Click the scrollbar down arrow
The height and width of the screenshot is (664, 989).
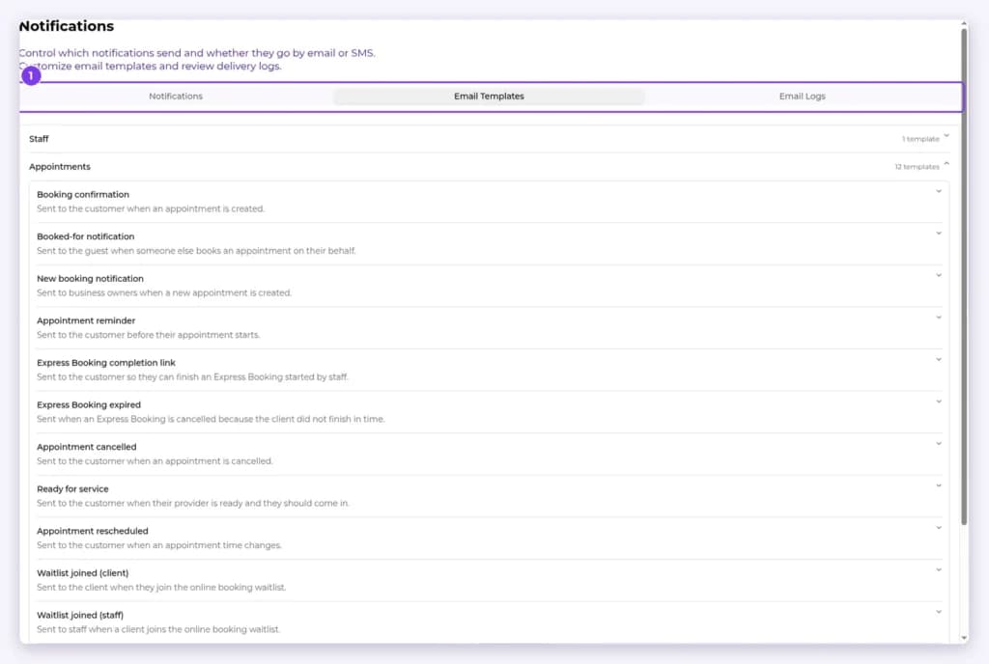point(964,638)
